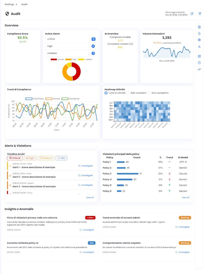Click the yellow medium legend swatch
Image resolution: width=206 pixels, height=274 pixels.
81,59
